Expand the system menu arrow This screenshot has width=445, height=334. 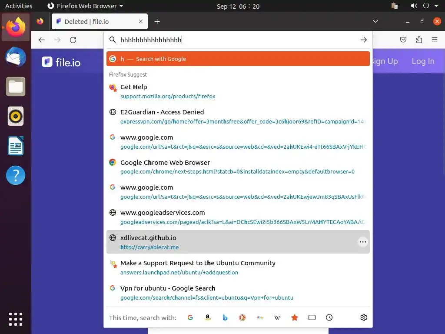[436, 6]
